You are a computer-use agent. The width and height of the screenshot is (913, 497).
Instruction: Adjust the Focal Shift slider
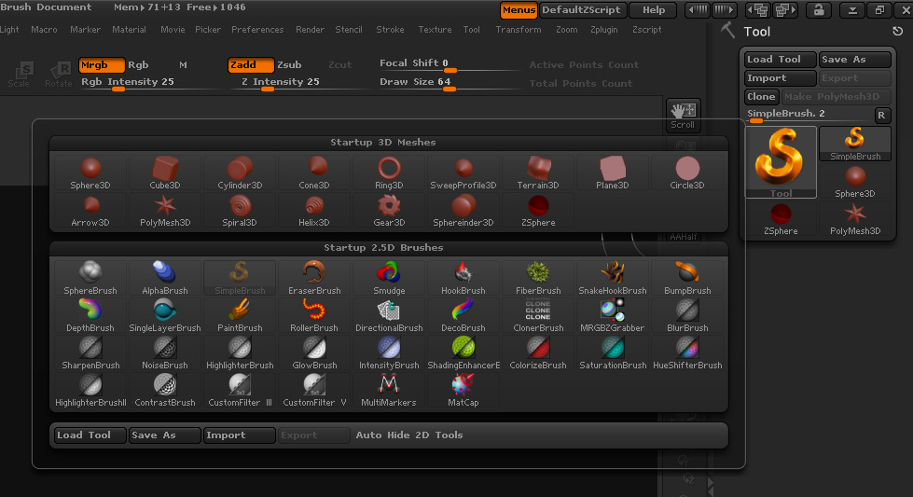(x=449, y=64)
